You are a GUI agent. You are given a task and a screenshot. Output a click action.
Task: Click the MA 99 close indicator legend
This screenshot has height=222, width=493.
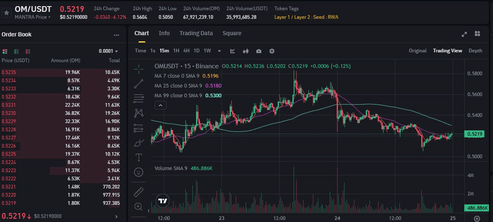pos(188,95)
